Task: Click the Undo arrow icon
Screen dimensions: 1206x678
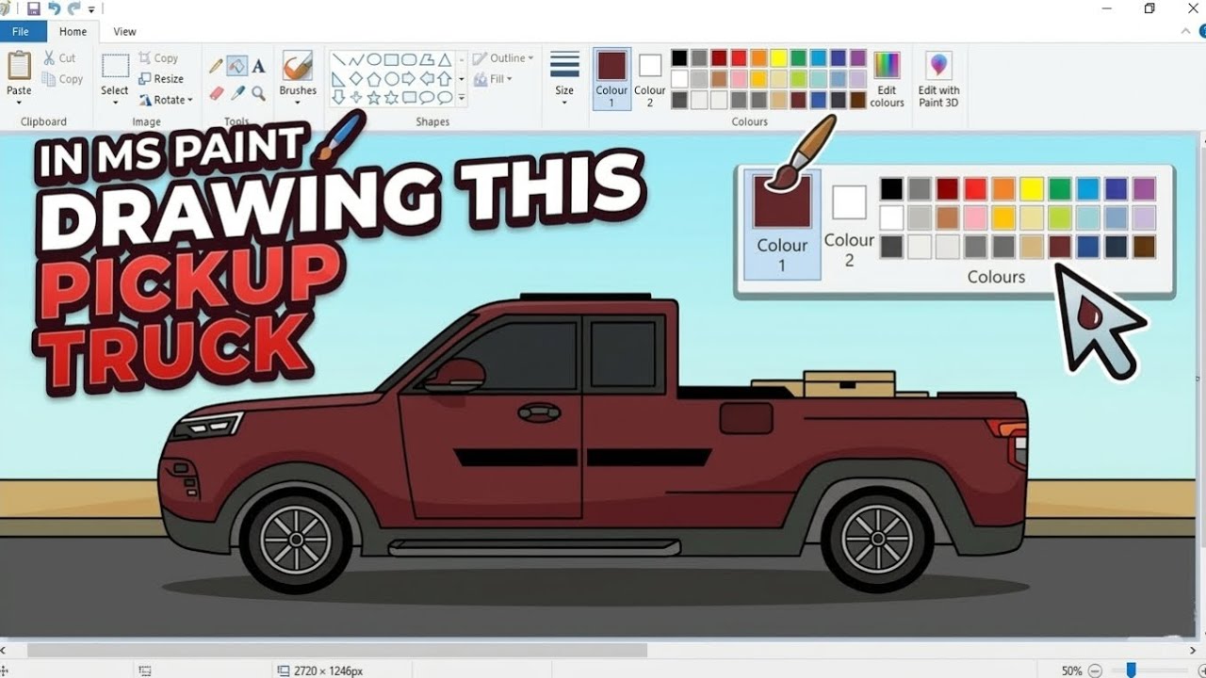Action: [54, 8]
